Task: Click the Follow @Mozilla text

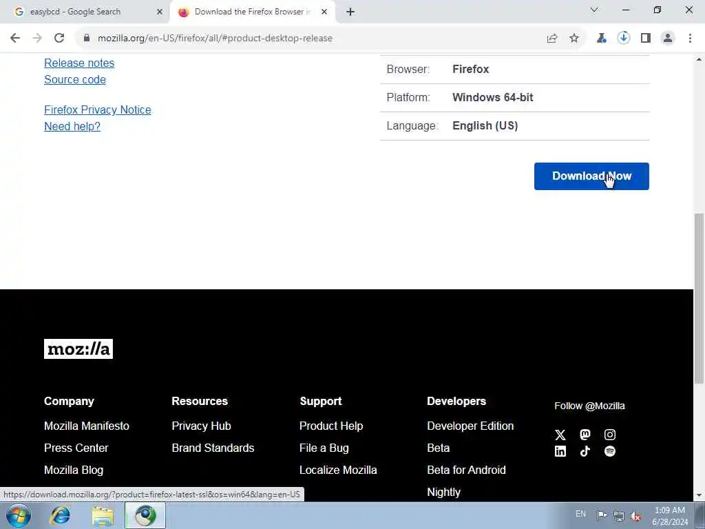Action: (x=589, y=406)
